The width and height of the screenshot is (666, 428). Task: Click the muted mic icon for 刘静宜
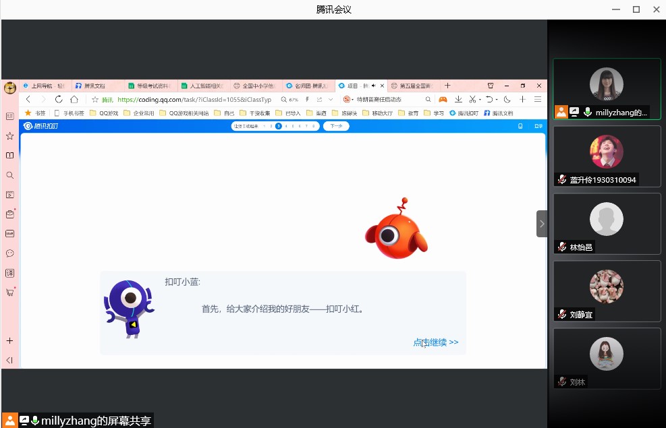pos(562,314)
